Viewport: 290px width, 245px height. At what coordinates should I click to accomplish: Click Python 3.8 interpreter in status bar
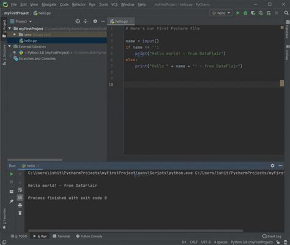pyautogui.click(x=251, y=242)
